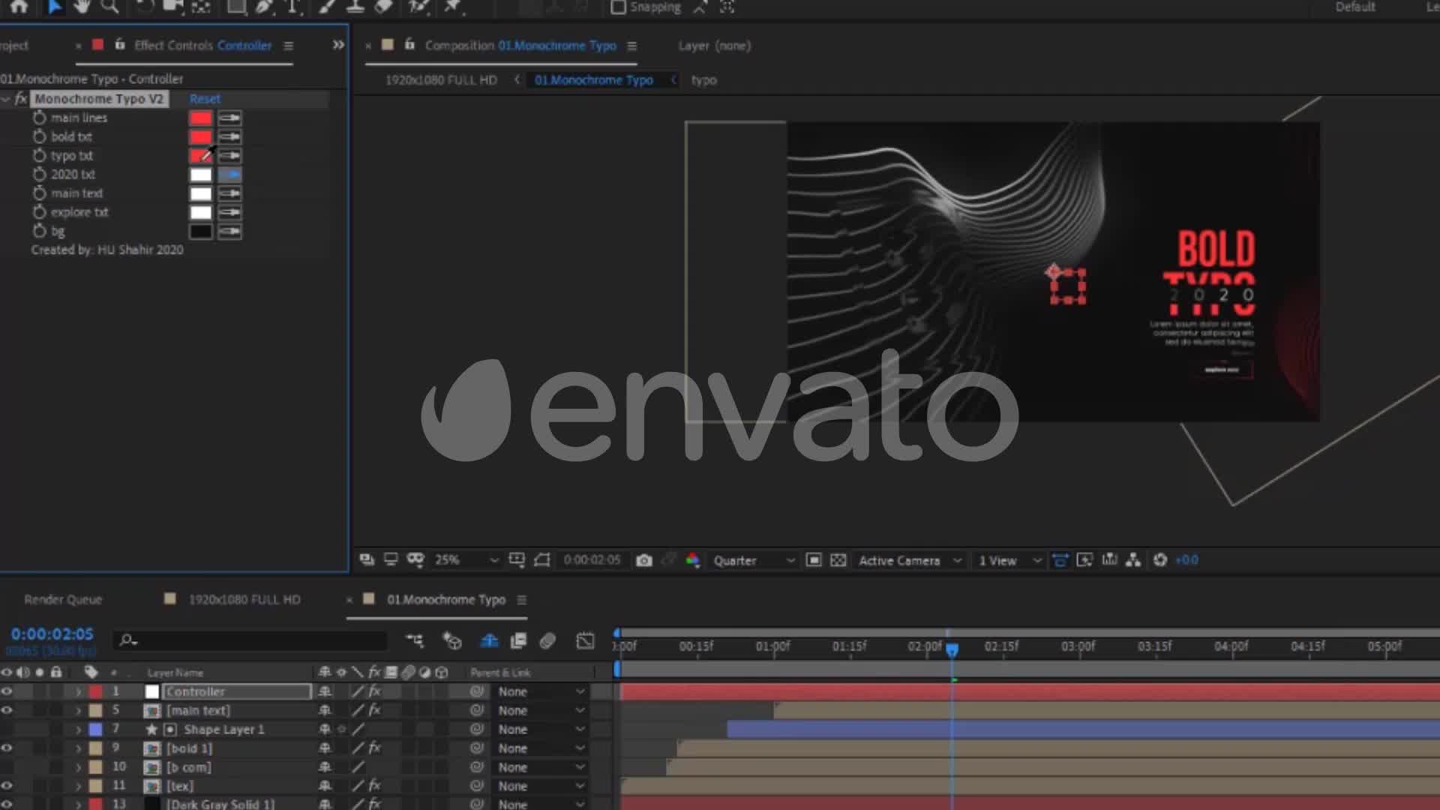Navigate to typo comp breadcrumb
Viewport: 1440px width, 810px height.
(703, 79)
